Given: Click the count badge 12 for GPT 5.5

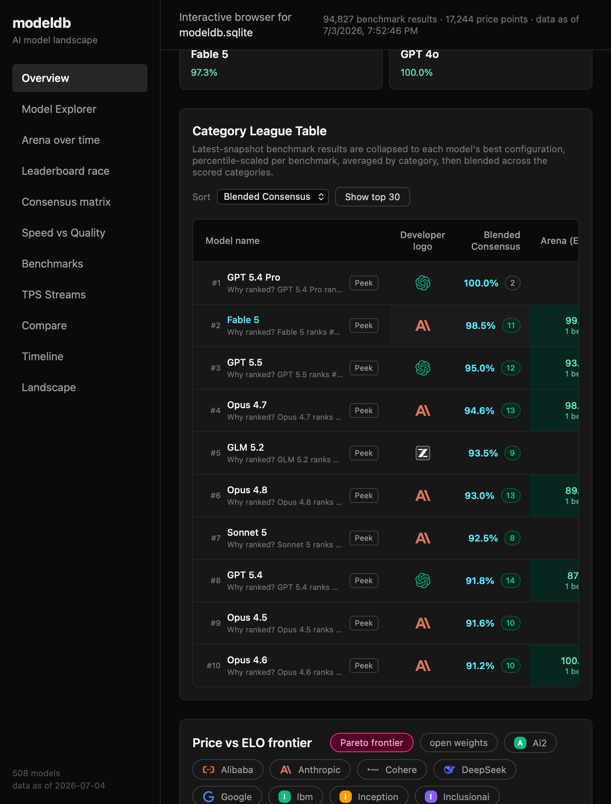Looking at the screenshot, I should 511,368.
